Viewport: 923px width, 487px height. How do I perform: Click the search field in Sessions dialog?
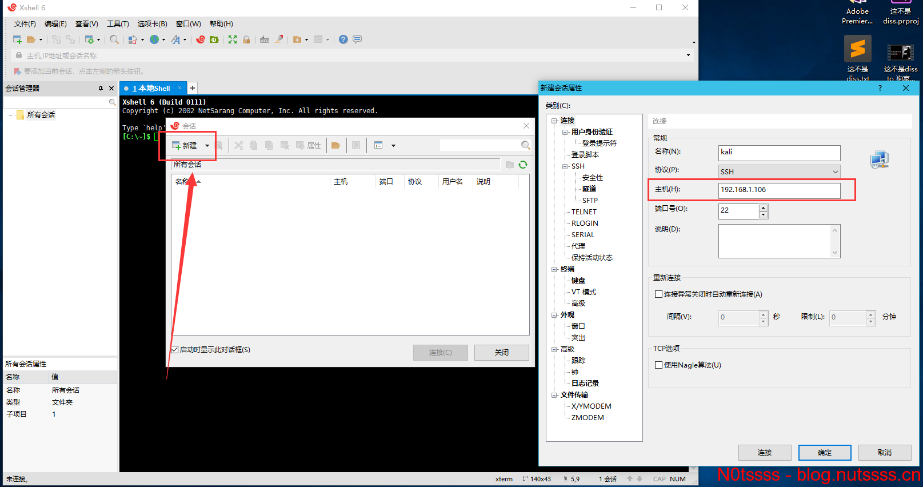480,145
